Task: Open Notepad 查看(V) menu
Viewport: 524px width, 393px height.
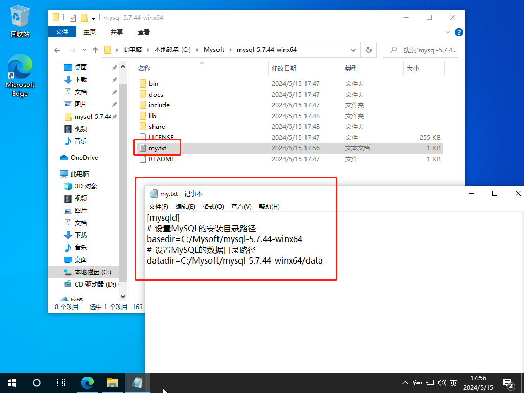Action: [x=241, y=207]
